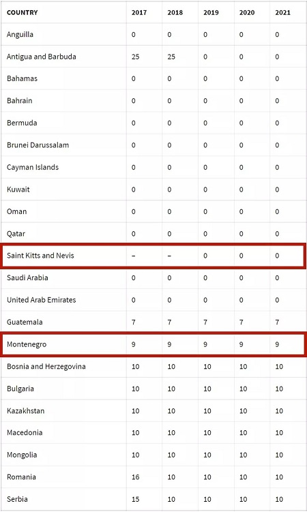
Task: Click the COUNTRY column header
Action: pos(23,13)
